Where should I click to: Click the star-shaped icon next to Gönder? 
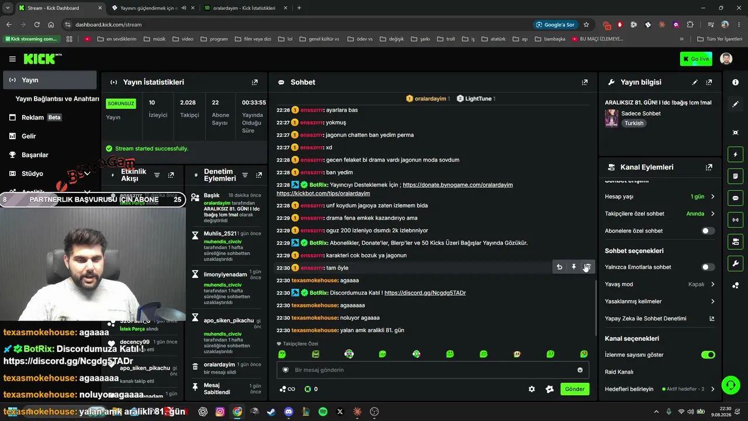pyautogui.click(x=549, y=389)
